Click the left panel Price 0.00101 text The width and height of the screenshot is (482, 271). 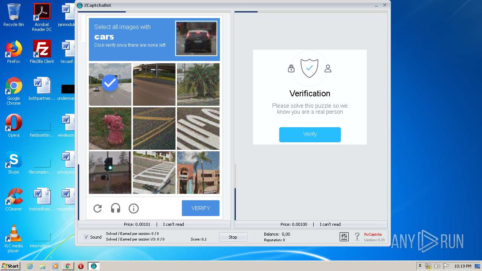tap(137, 224)
